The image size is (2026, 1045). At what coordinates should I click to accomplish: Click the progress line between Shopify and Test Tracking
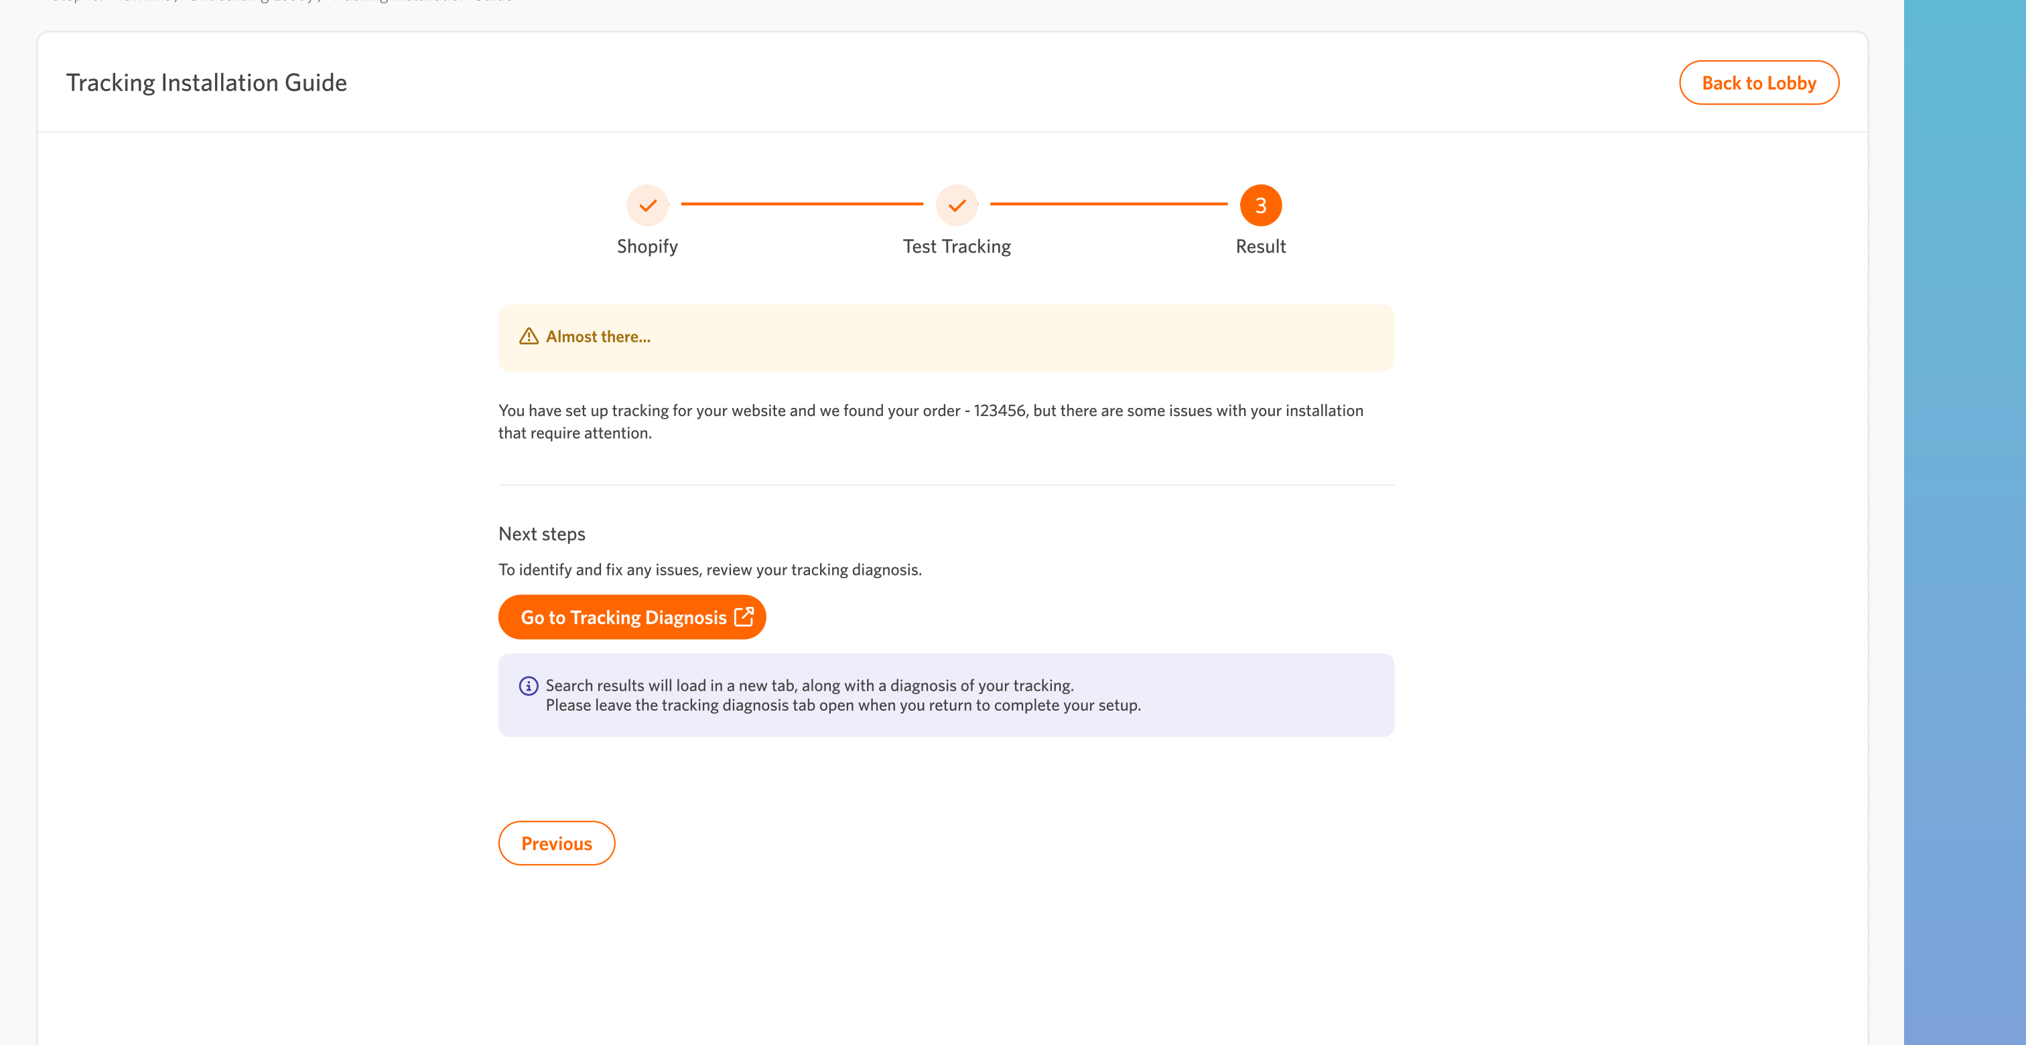(x=801, y=204)
